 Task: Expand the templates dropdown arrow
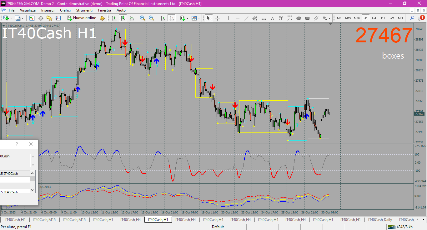[199, 18]
